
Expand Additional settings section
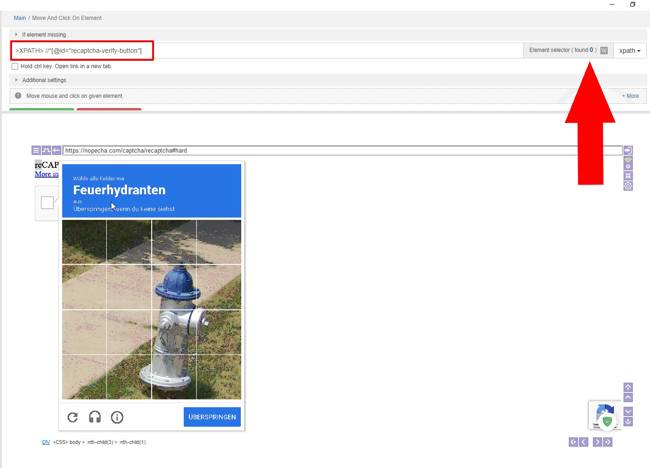[44, 80]
